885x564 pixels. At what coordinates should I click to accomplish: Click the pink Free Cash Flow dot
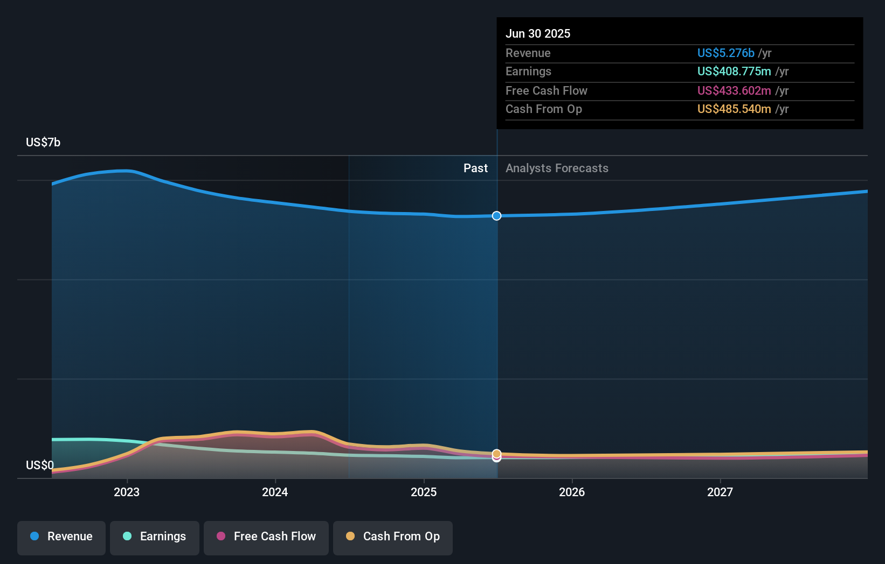coord(221,536)
